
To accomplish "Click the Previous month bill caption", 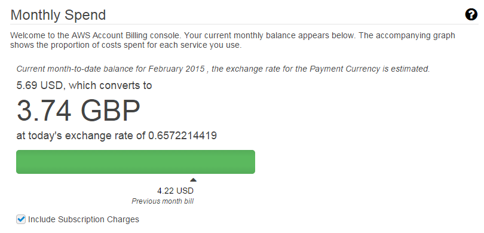I will click(163, 201).
